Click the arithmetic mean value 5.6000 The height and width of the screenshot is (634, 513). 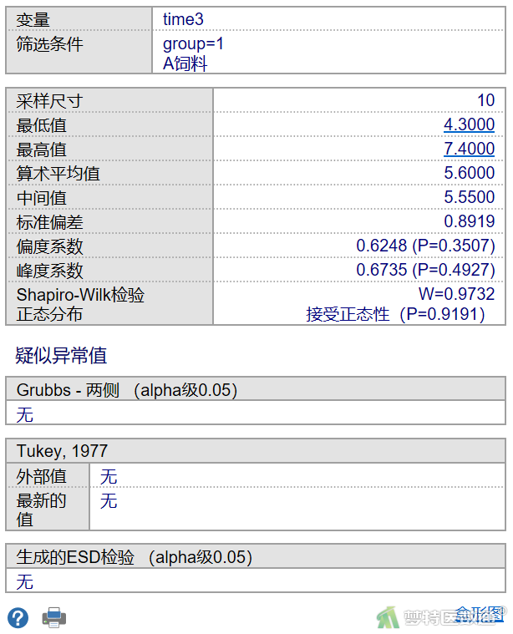click(x=469, y=174)
